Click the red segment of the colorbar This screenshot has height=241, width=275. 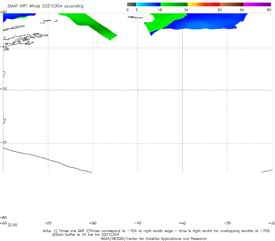pos(213,4)
